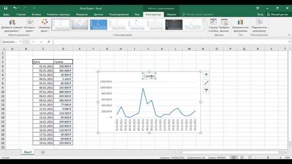Open the Файл tab
This screenshot has height=164, width=292.
pyautogui.click(x=6, y=14)
